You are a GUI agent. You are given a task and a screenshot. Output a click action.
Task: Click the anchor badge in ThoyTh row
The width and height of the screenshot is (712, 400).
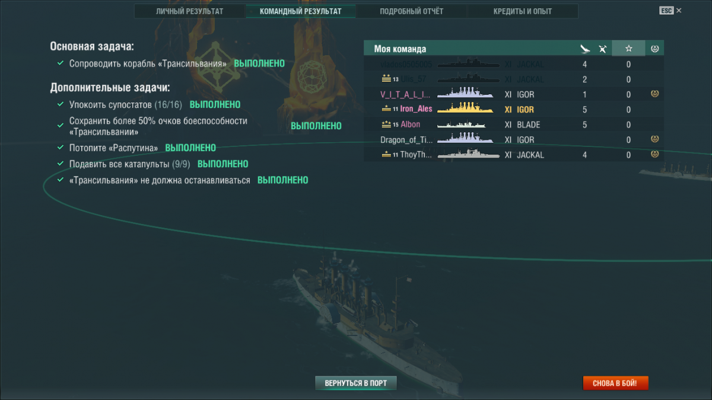(655, 154)
